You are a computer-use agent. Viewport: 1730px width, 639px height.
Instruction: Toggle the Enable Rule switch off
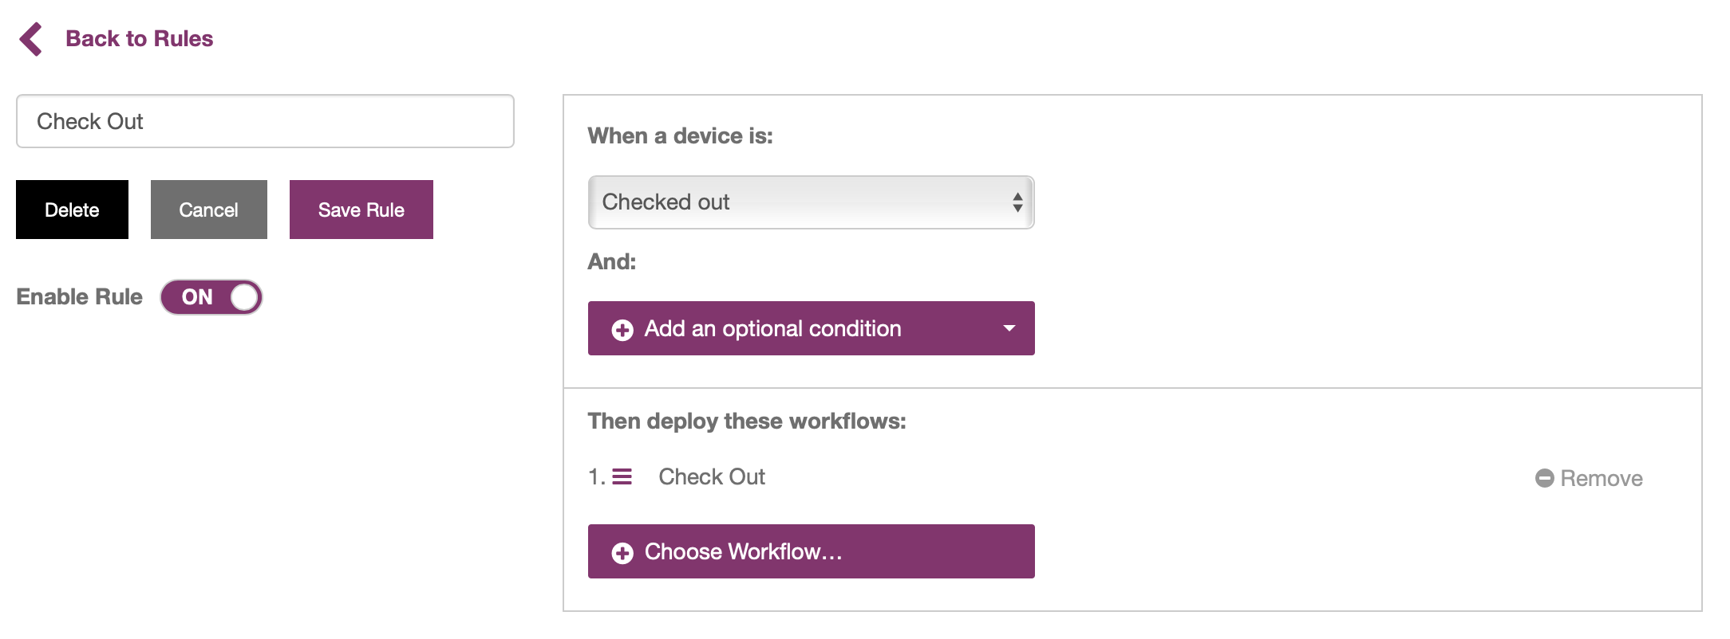point(211,297)
